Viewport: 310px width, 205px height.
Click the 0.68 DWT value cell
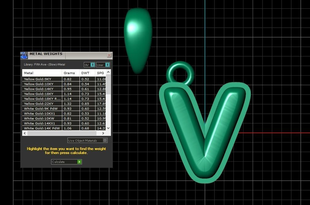88,128
